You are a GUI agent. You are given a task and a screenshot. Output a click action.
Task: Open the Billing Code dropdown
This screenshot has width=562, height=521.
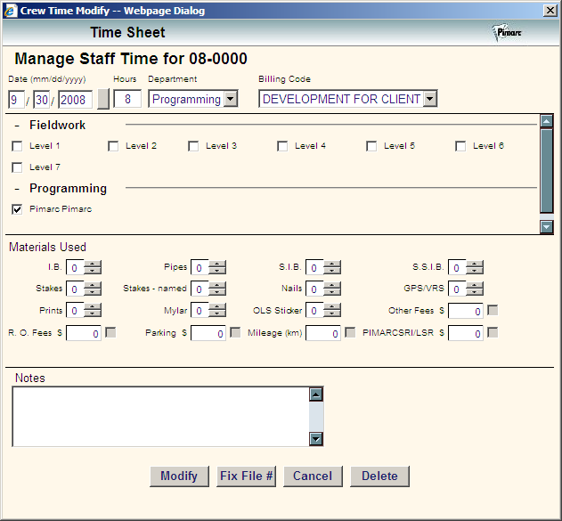pos(347,99)
